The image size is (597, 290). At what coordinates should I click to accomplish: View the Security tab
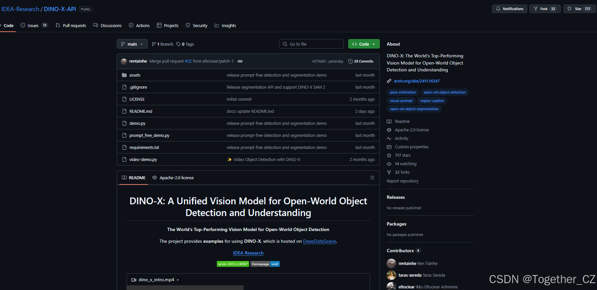(x=197, y=25)
